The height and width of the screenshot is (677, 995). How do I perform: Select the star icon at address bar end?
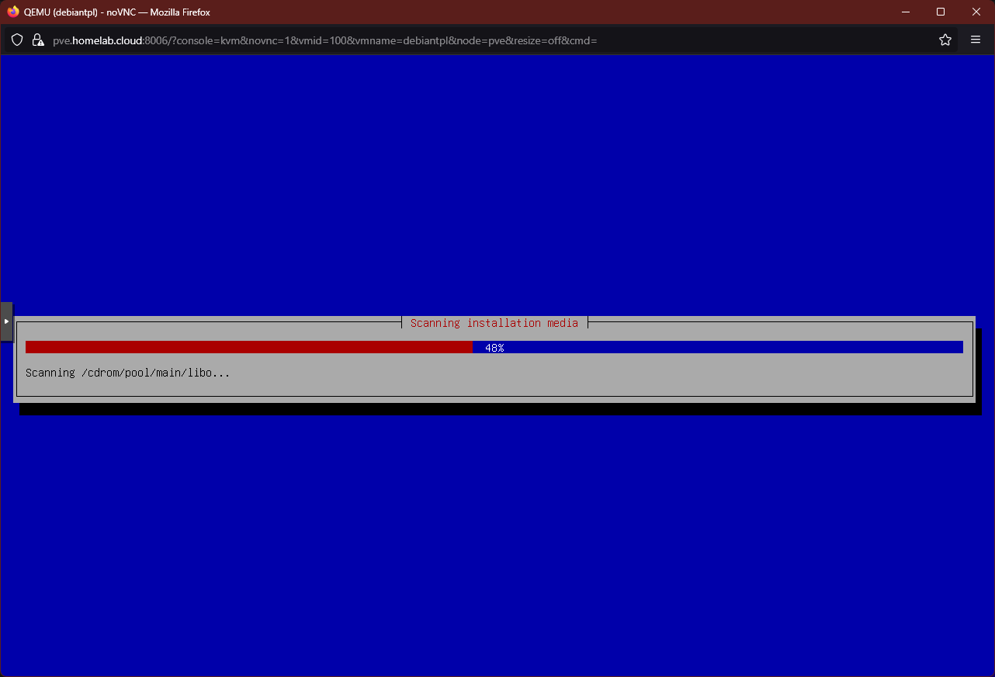point(945,40)
